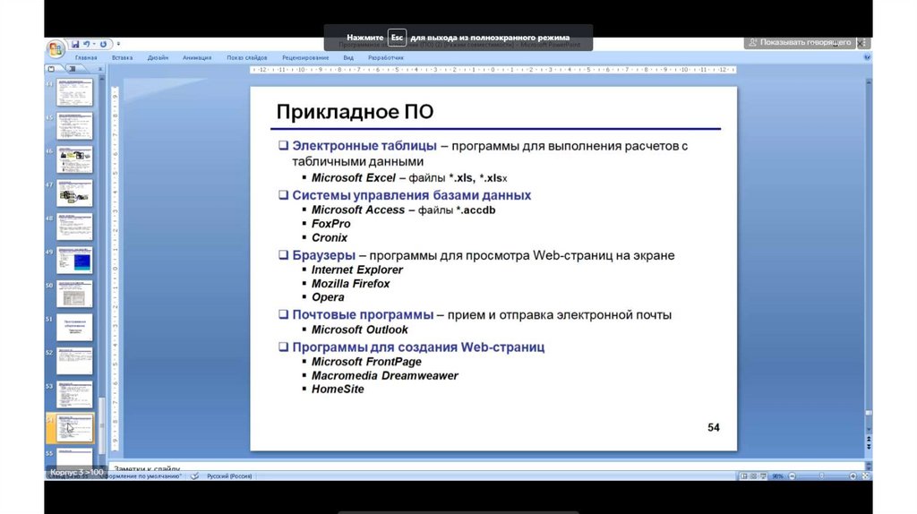Viewport: 917px width, 514px height.
Task: Open the Вставка ribbon tab
Action: (x=122, y=58)
